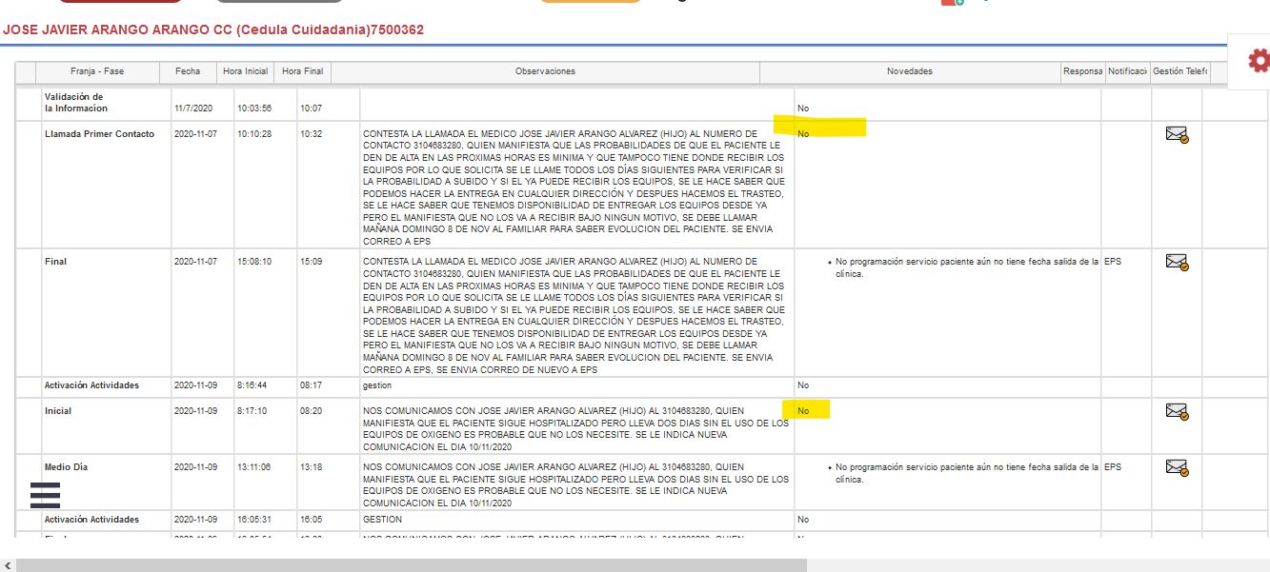Click end time 08:17
Image resolution: width=1270 pixels, height=572 pixels.
(x=311, y=385)
